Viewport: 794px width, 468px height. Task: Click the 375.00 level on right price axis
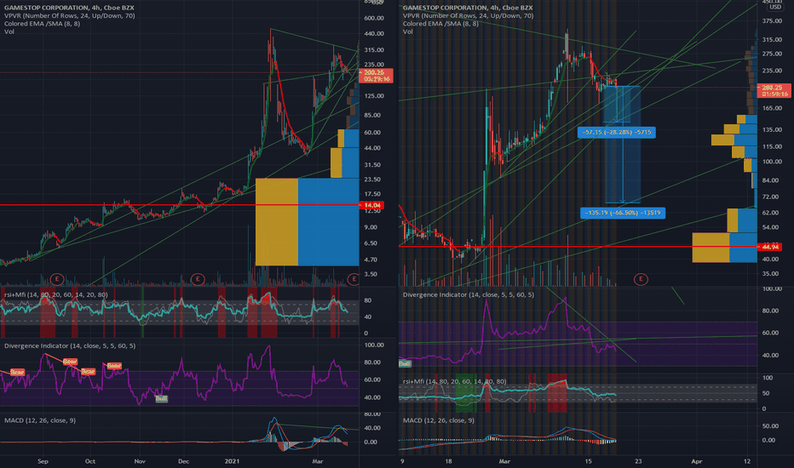(x=772, y=20)
